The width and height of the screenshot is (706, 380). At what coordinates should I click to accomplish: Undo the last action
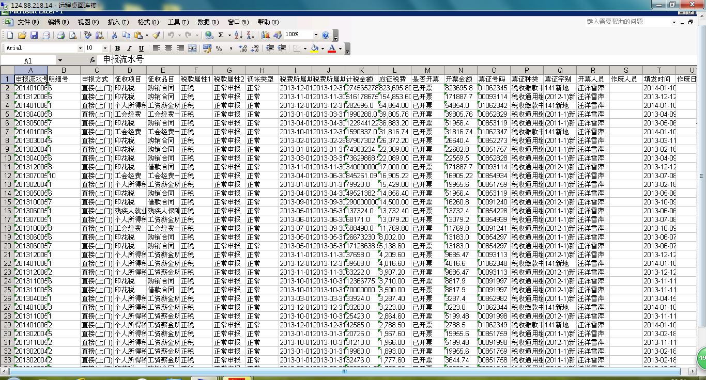(x=171, y=35)
